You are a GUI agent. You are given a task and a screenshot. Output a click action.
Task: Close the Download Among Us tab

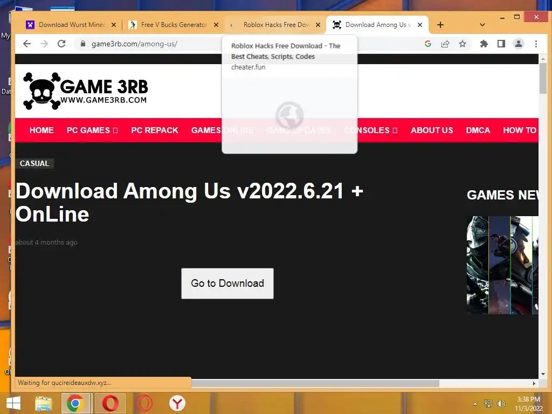click(419, 25)
